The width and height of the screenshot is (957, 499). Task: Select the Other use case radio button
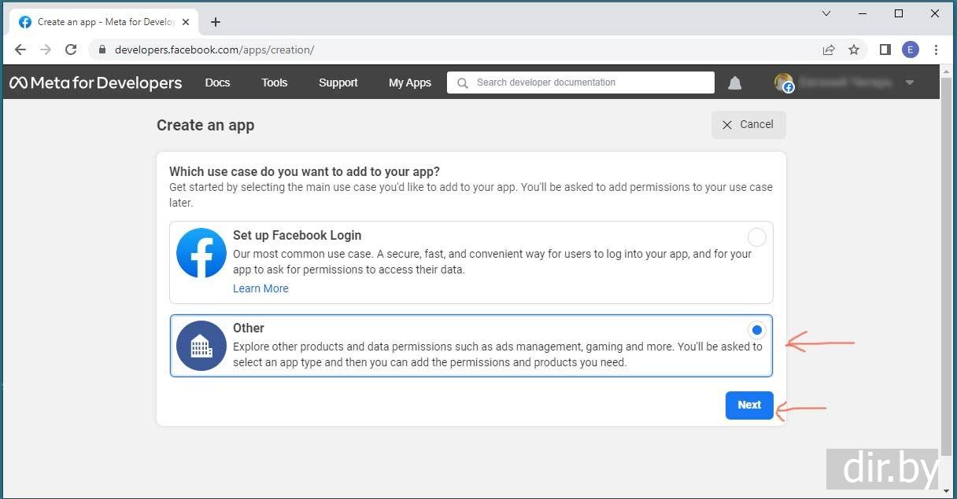click(x=756, y=330)
